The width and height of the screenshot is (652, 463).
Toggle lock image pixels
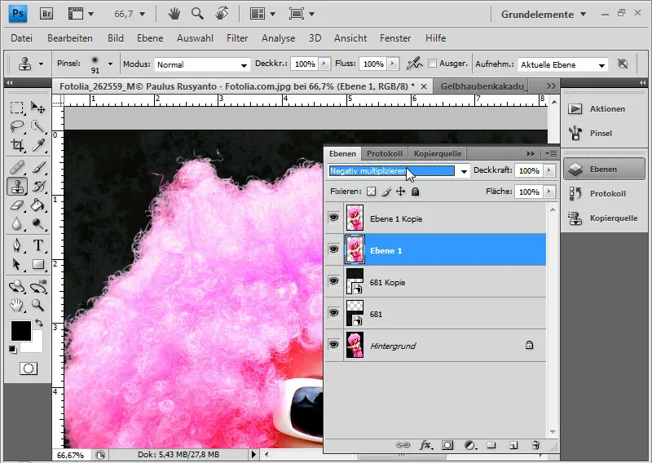(386, 192)
